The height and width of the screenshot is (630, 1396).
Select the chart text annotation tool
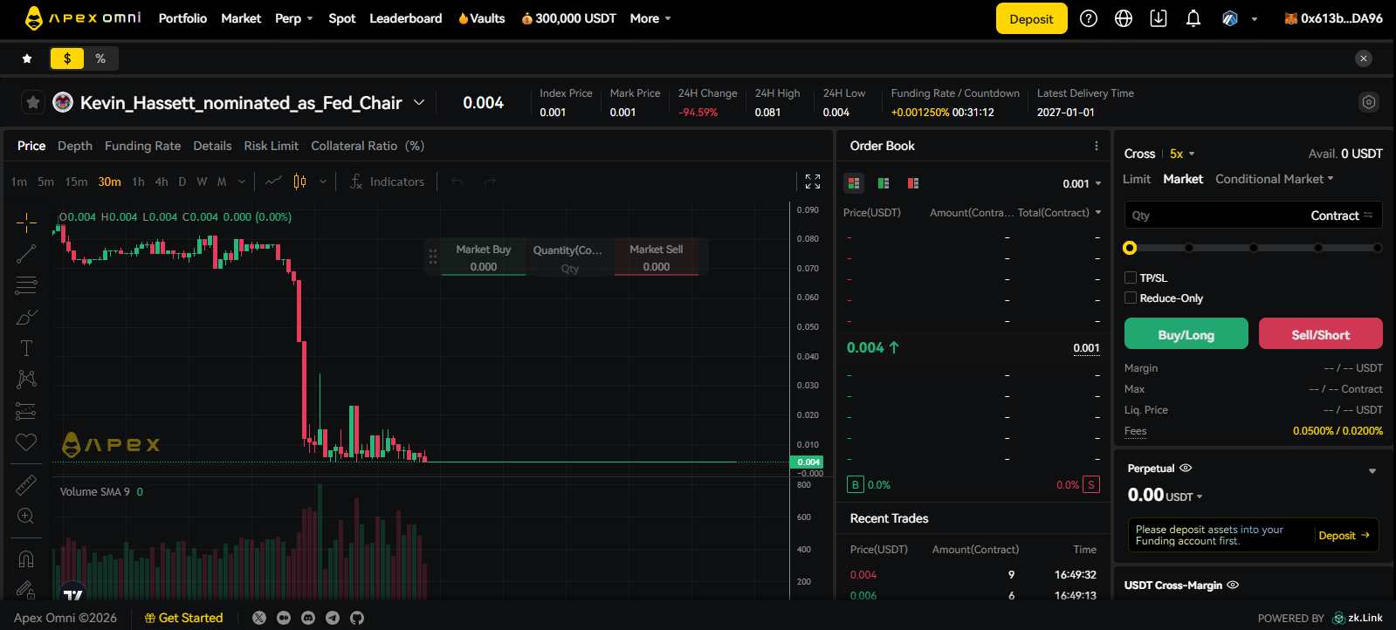26,348
